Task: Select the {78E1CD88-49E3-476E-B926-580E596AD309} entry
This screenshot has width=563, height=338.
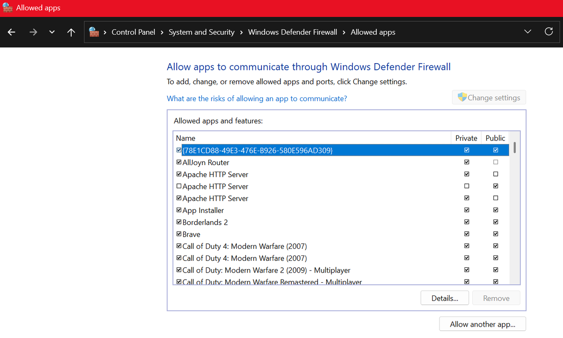Action: [x=342, y=150]
